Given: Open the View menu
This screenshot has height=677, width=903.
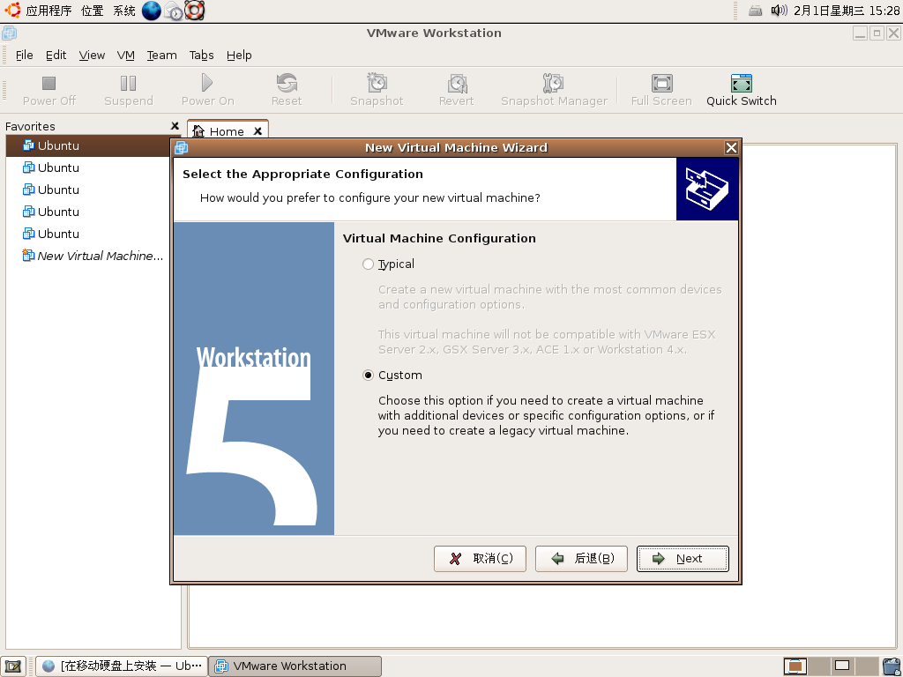Looking at the screenshot, I should 92,56.
